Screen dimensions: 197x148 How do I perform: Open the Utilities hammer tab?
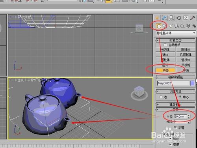[x=193, y=18]
